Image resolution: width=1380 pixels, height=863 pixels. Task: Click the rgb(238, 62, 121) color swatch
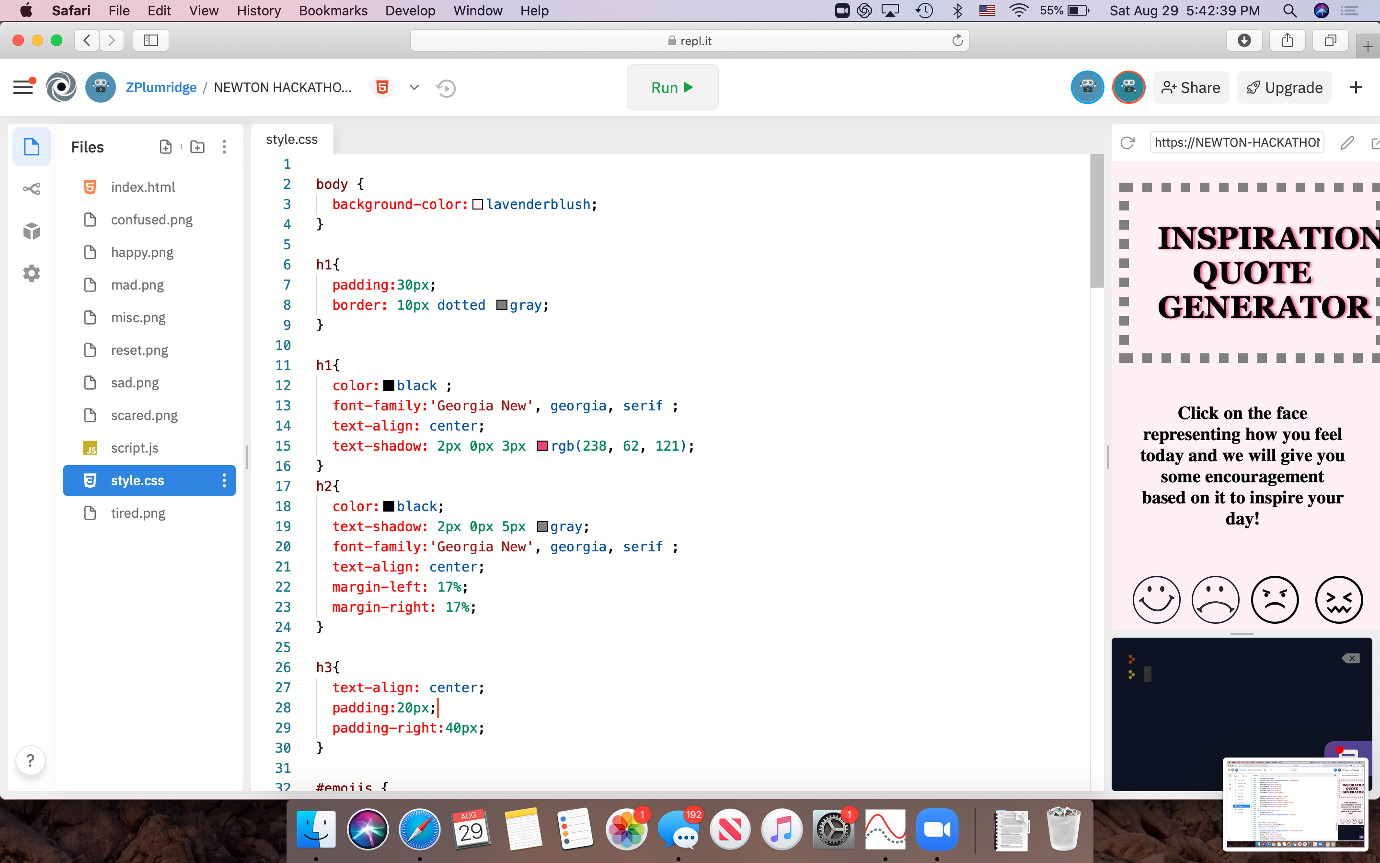point(542,446)
